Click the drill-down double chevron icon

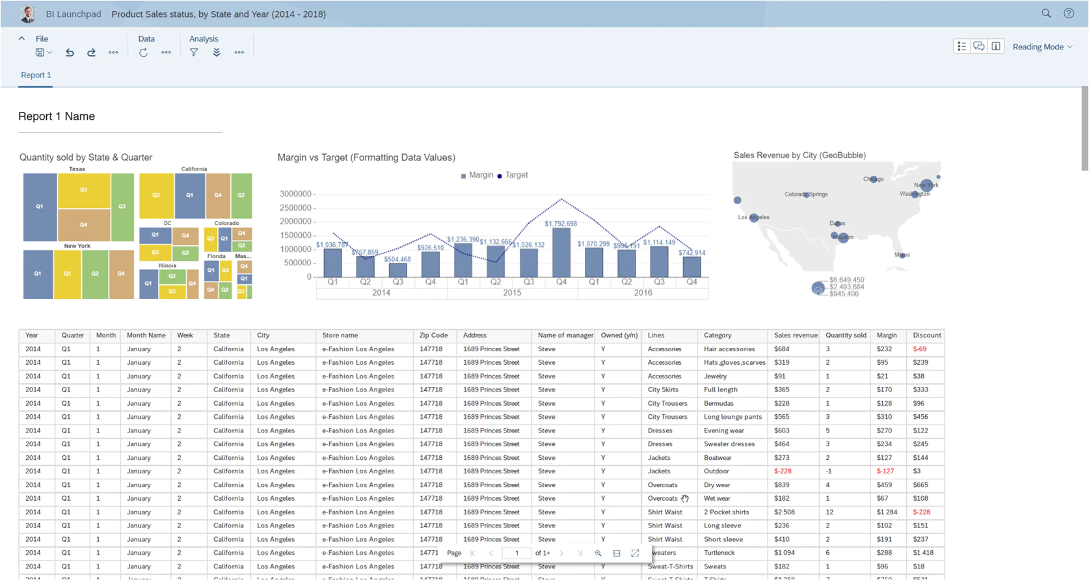click(x=216, y=53)
